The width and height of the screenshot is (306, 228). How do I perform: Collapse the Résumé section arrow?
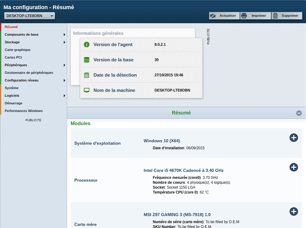pos(299,113)
